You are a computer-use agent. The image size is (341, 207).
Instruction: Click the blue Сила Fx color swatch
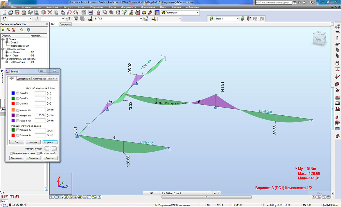click(13, 93)
